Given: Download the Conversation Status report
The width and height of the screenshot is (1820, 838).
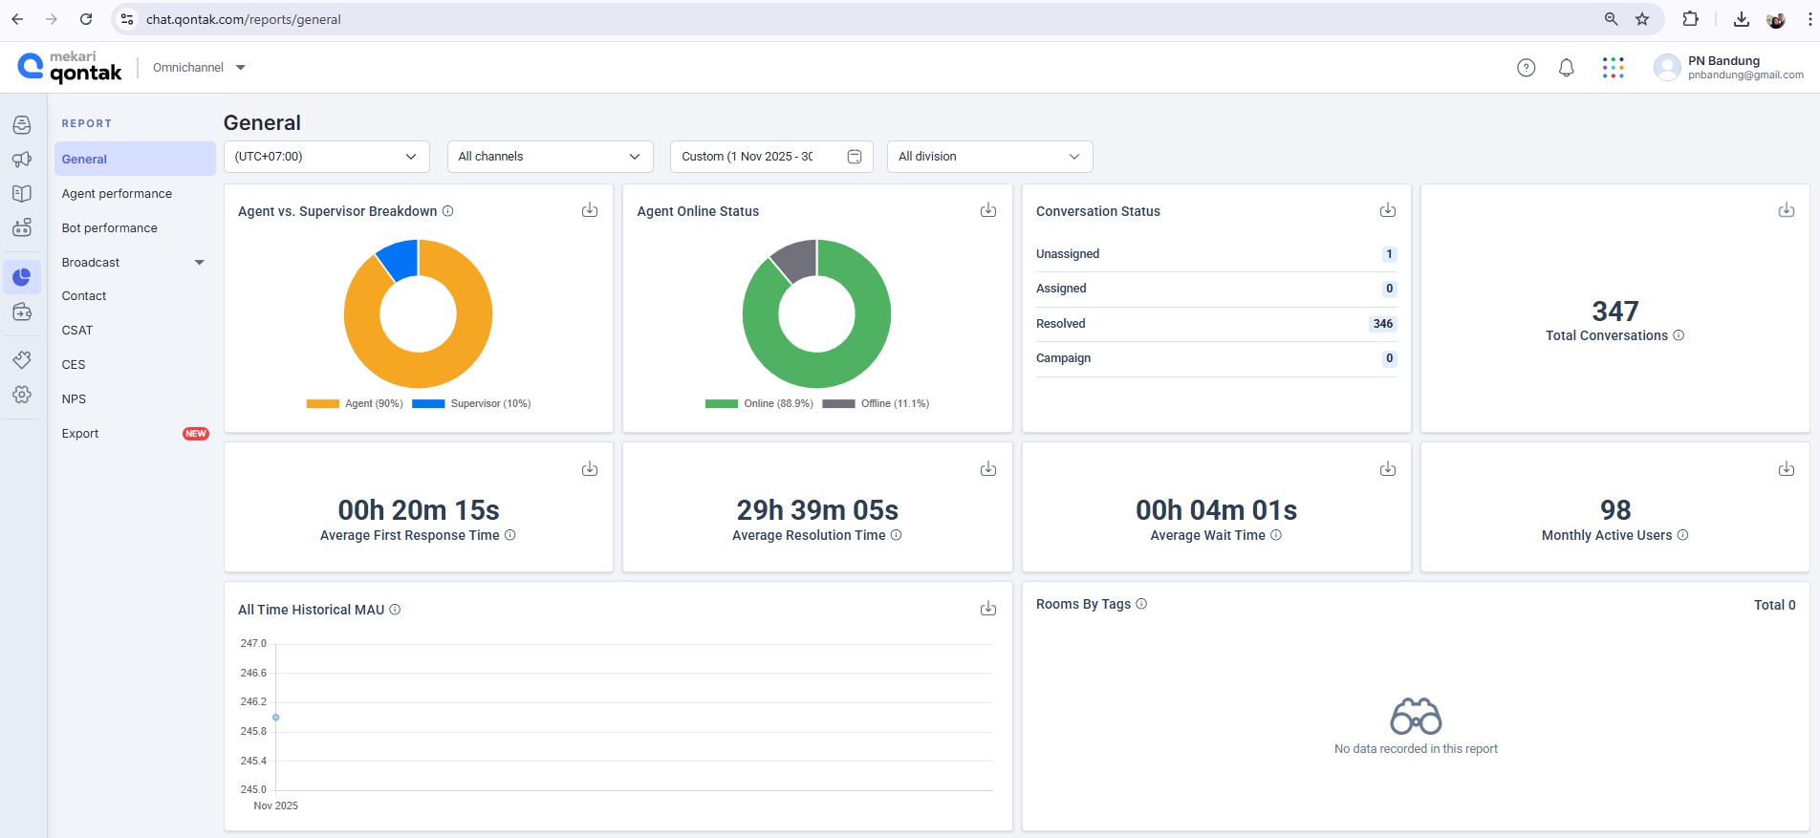Looking at the screenshot, I should [1387, 210].
